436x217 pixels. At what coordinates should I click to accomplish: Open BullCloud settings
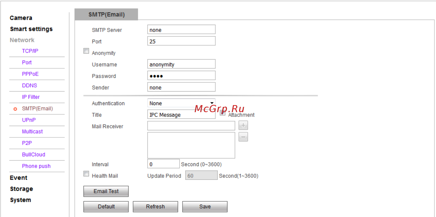coord(34,154)
